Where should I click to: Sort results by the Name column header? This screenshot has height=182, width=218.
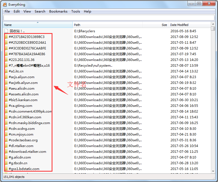coord(38,25)
